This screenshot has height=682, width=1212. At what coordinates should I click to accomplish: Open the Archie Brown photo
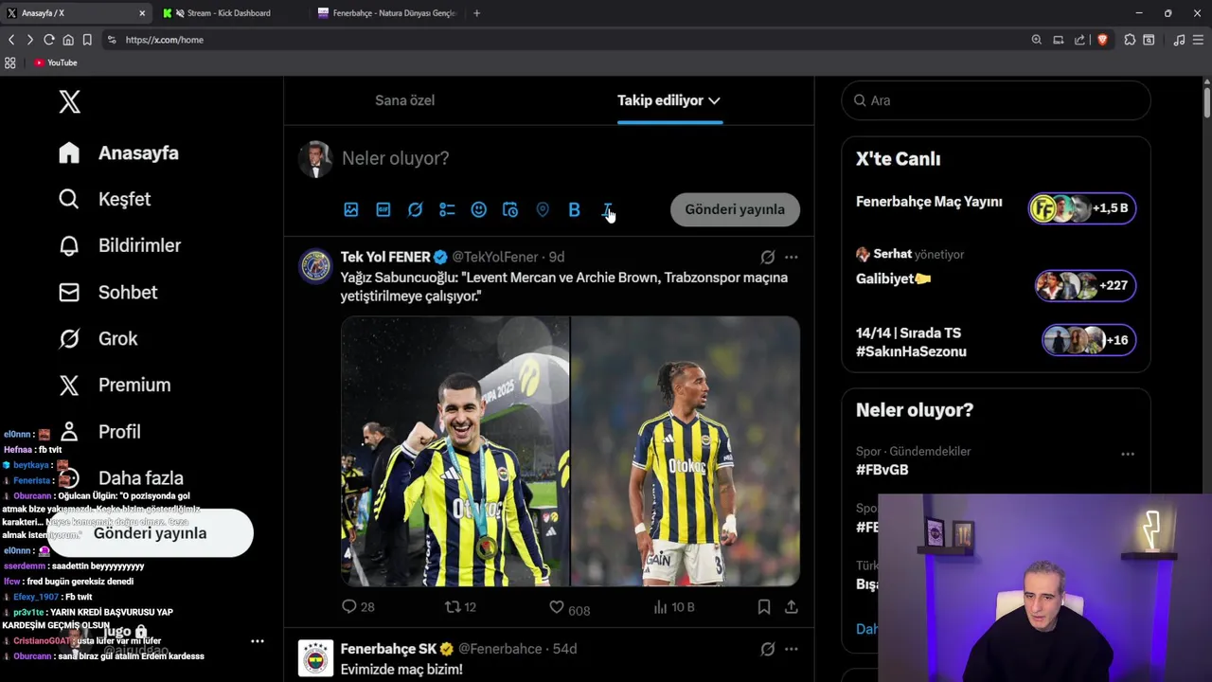tap(686, 452)
